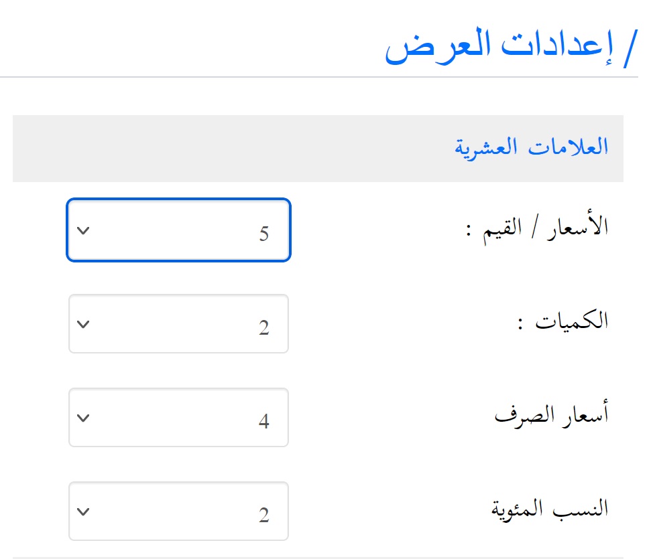
Task: Open the الأسعار / القيم decimal places dropdown
Action: pyautogui.click(x=178, y=230)
